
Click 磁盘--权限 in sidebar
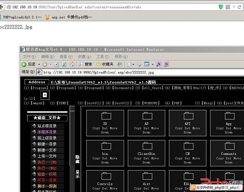coord(47,174)
